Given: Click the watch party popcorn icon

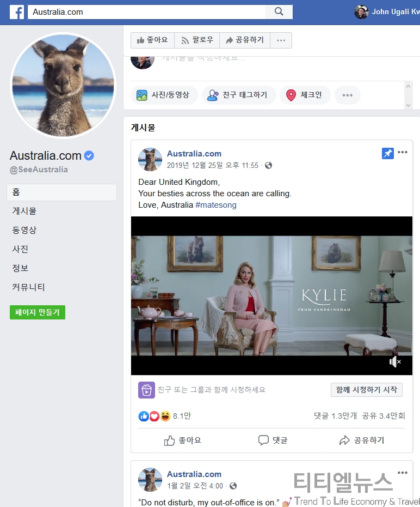Looking at the screenshot, I should 146,390.
